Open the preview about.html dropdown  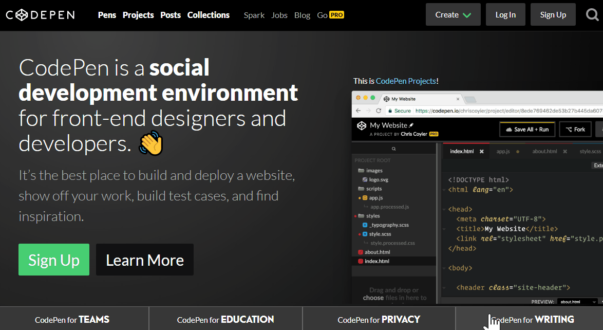578,302
